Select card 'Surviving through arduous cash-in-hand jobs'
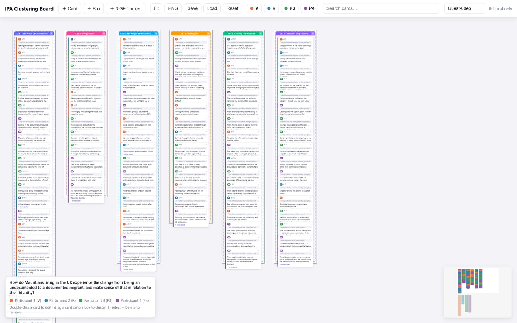Image resolution: width=517 pixels, height=323 pixels. pos(34,70)
